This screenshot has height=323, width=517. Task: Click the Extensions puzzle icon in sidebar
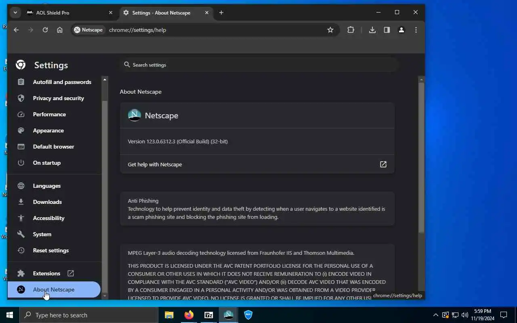21,273
